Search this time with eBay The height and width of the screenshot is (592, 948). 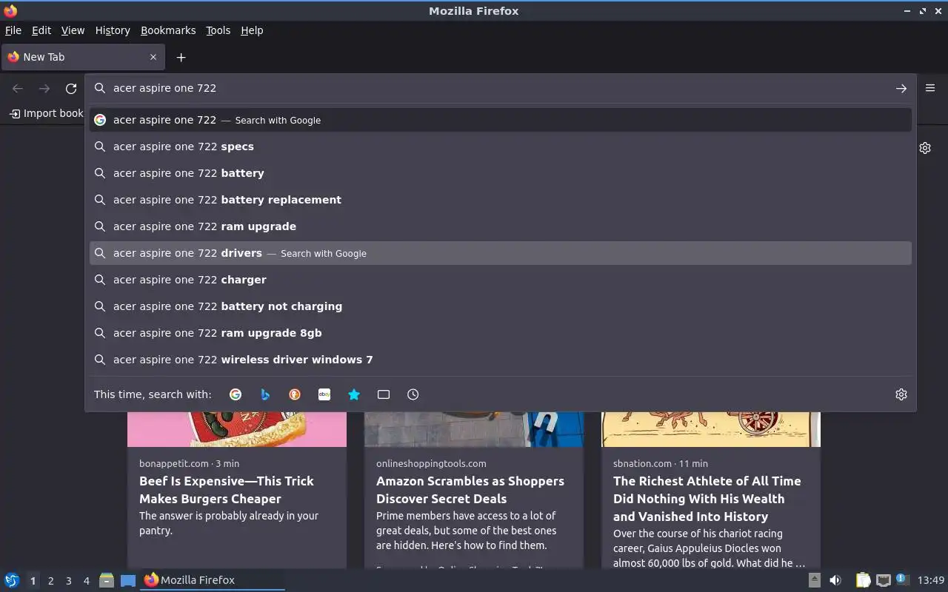[324, 394]
